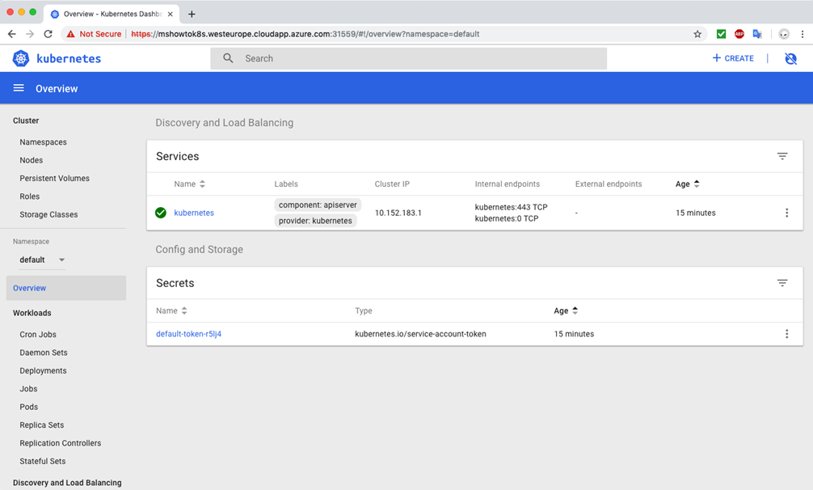The height and width of the screenshot is (490, 813).
Task: Go back to the previous page
Action: tap(12, 34)
